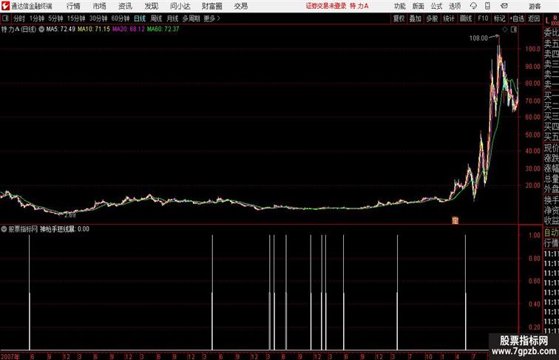Open the messages envelope icon
The height and width of the screenshot is (360, 559).
tap(504, 6)
